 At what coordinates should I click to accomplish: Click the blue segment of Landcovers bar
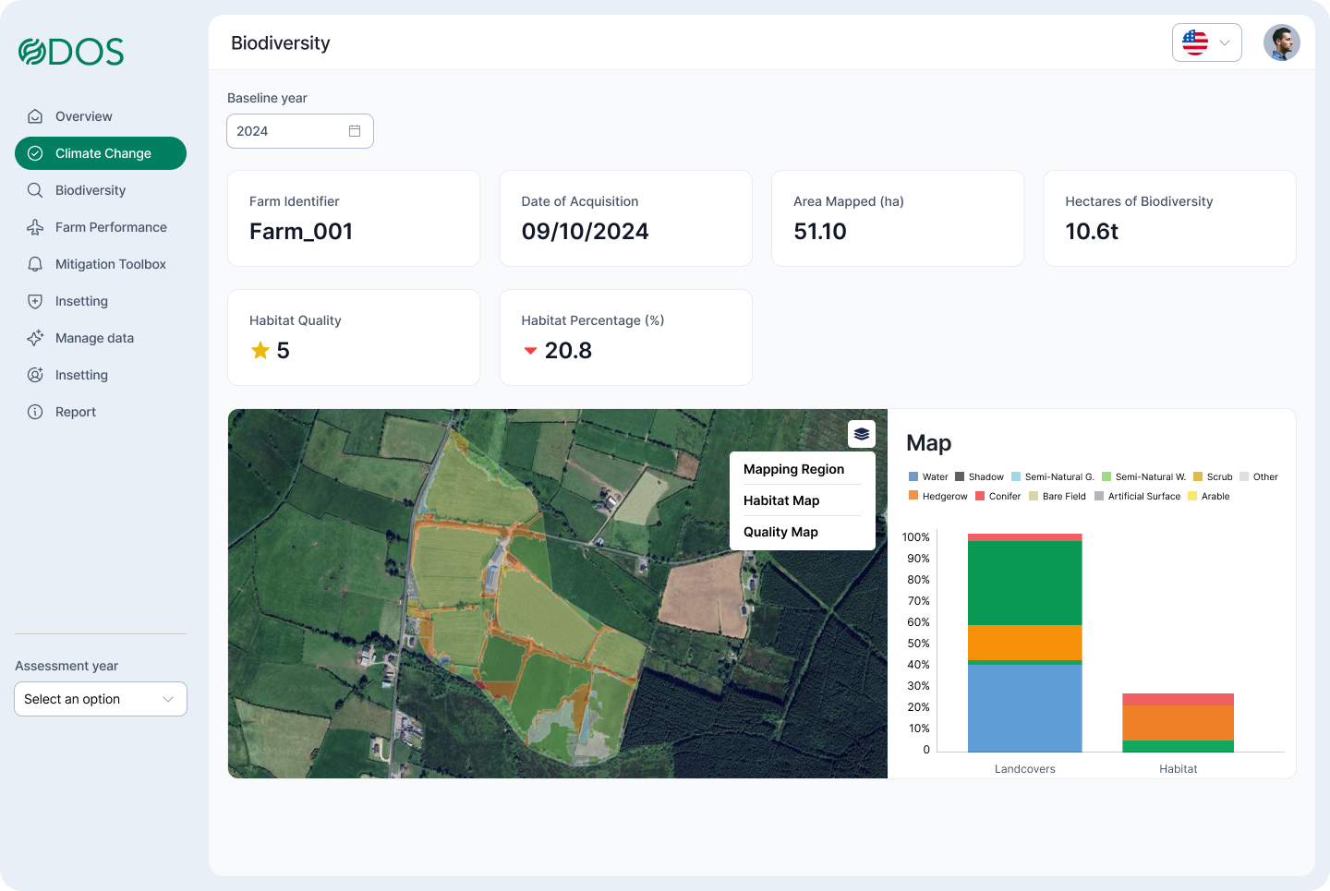1025,708
